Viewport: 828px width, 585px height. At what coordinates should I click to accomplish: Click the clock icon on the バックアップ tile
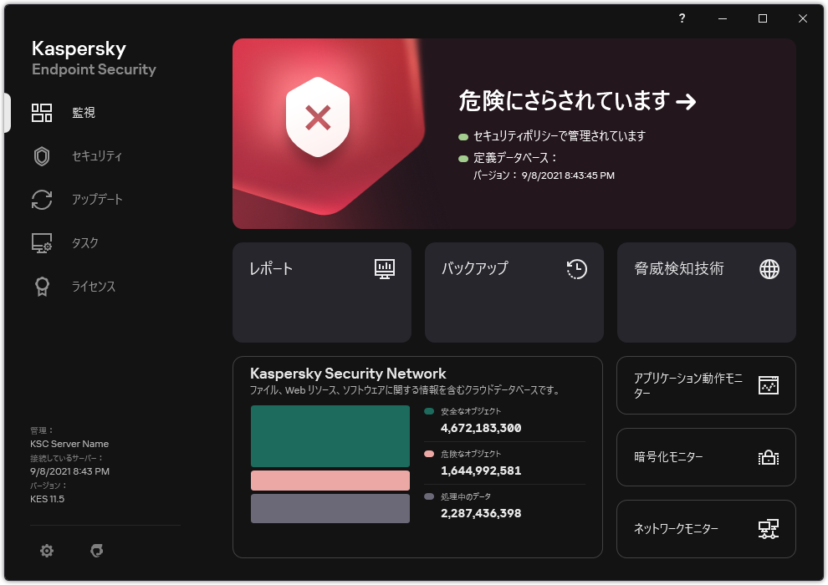[577, 269]
